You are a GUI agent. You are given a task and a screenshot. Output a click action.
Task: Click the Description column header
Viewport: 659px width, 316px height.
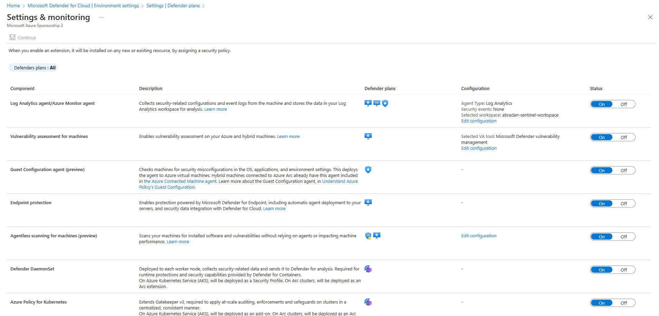pyautogui.click(x=151, y=88)
